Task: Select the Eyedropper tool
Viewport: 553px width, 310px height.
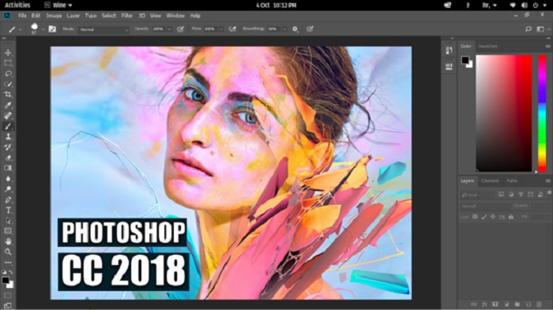Action: coord(8,105)
